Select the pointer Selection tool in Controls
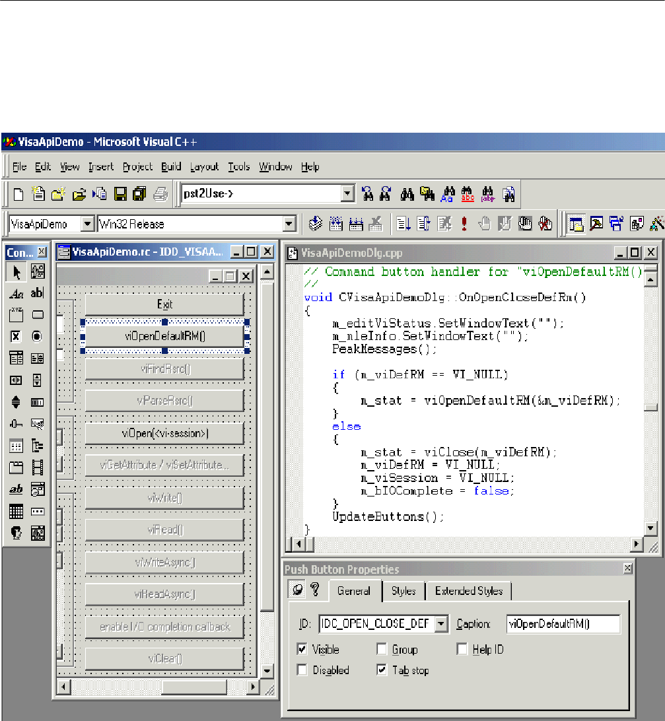The width and height of the screenshot is (665, 721). [16, 272]
